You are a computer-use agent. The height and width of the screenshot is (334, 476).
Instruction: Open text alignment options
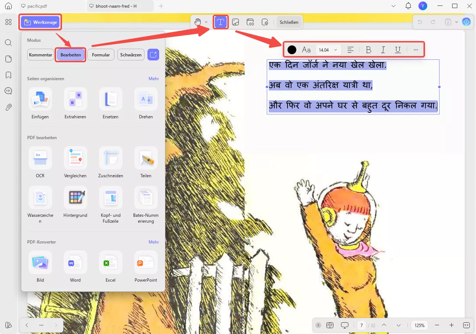pos(351,50)
